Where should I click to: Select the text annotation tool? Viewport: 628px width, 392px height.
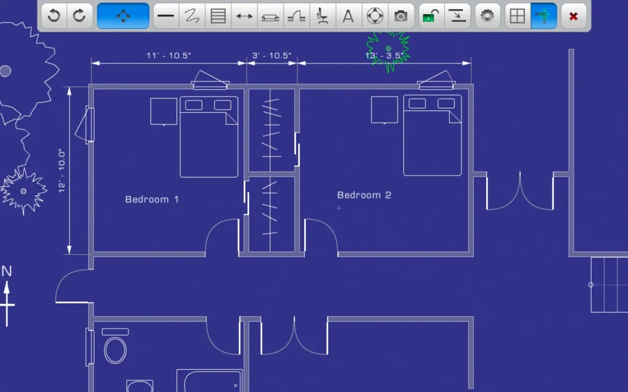point(348,16)
